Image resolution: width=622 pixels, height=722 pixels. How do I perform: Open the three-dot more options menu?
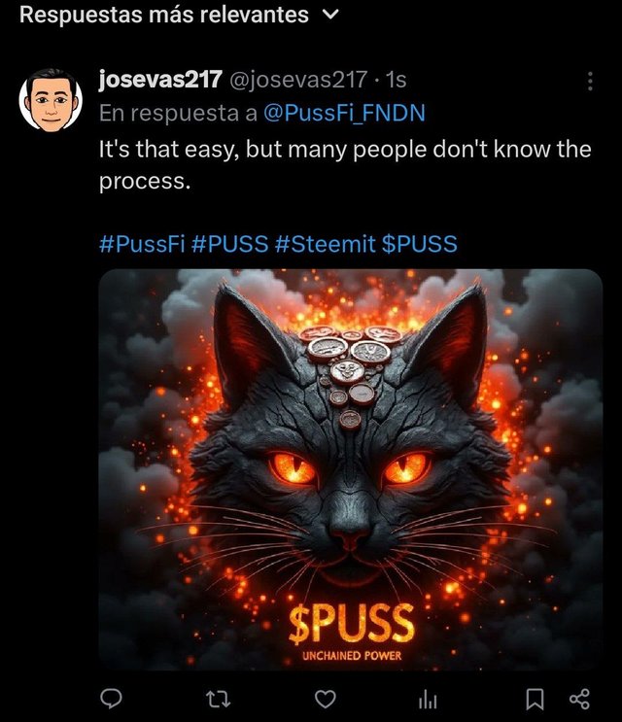(590, 81)
